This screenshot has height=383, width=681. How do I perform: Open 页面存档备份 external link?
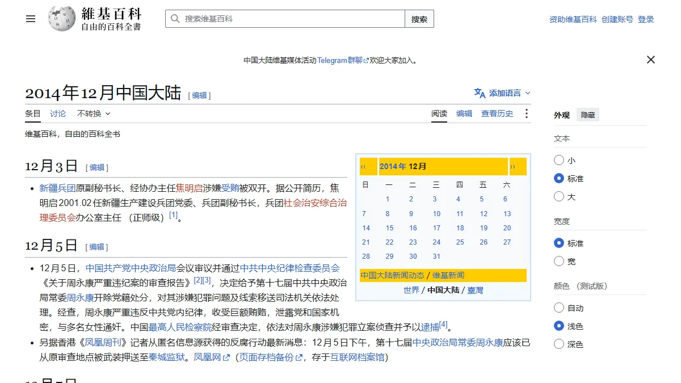pos(270,357)
